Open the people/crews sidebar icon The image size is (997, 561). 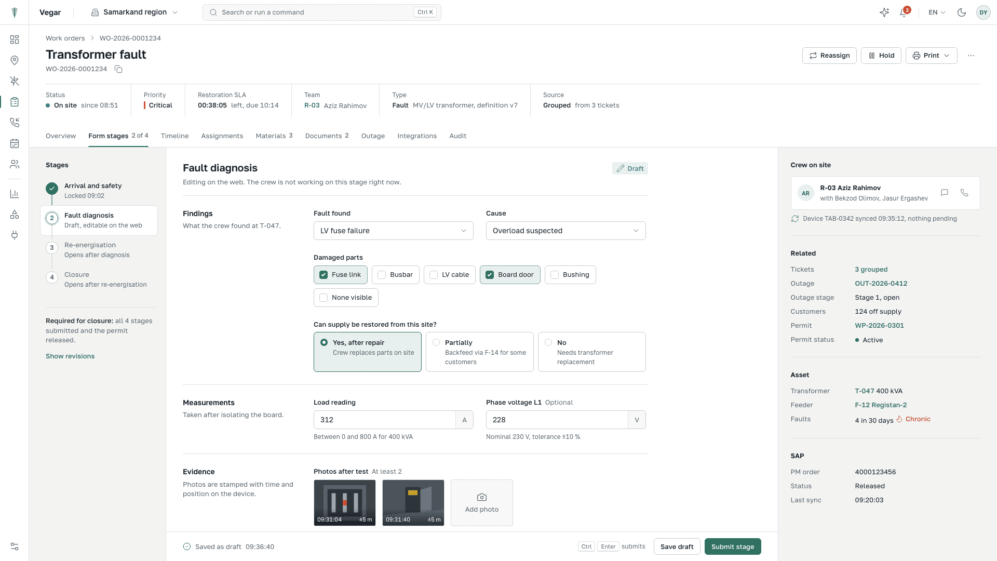click(15, 164)
